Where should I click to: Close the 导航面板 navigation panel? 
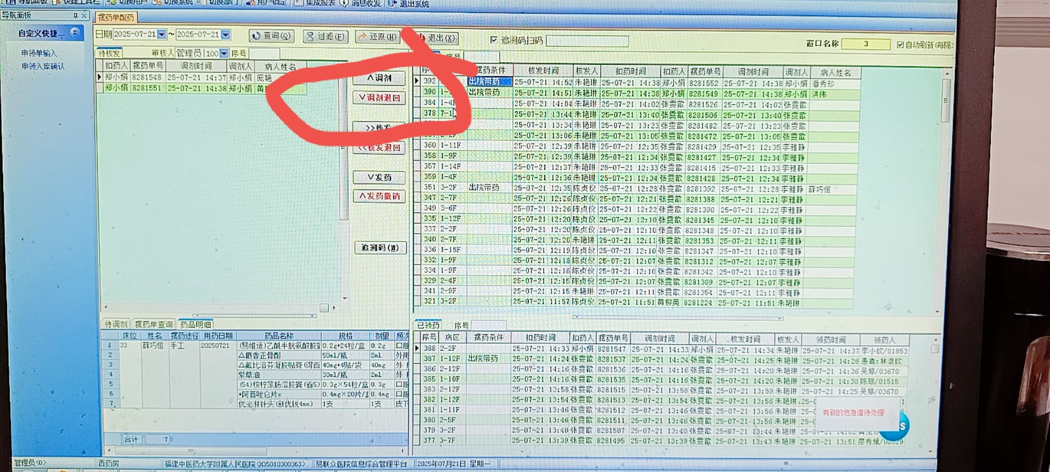pos(84,16)
